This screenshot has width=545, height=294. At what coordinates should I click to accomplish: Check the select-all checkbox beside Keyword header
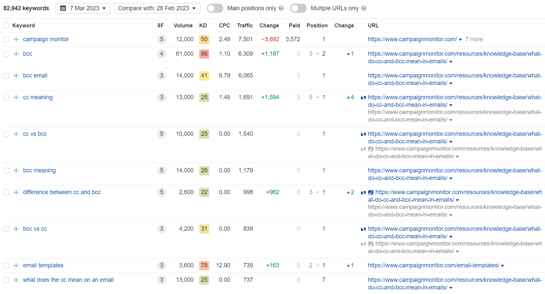point(6,25)
